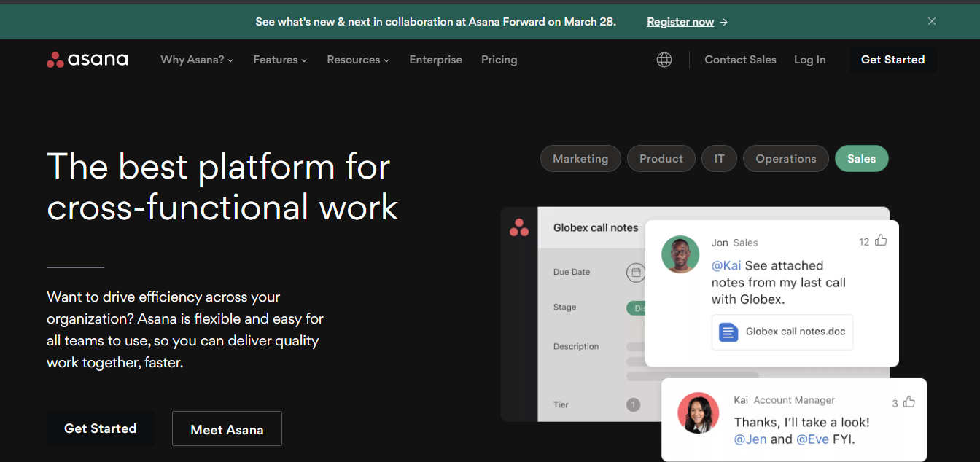Screen dimensions: 980x462
Task: Click the Contact Sales link
Action: click(740, 60)
